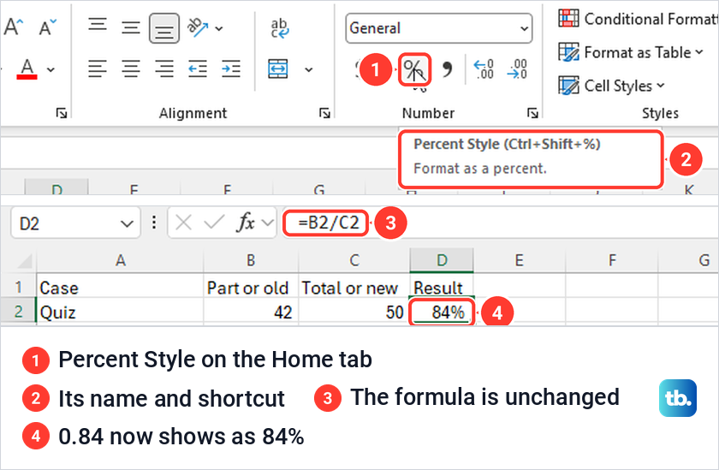Increase cell indent
Image resolution: width=719 pixels, height=470 pixels.
tap(231, 69)
